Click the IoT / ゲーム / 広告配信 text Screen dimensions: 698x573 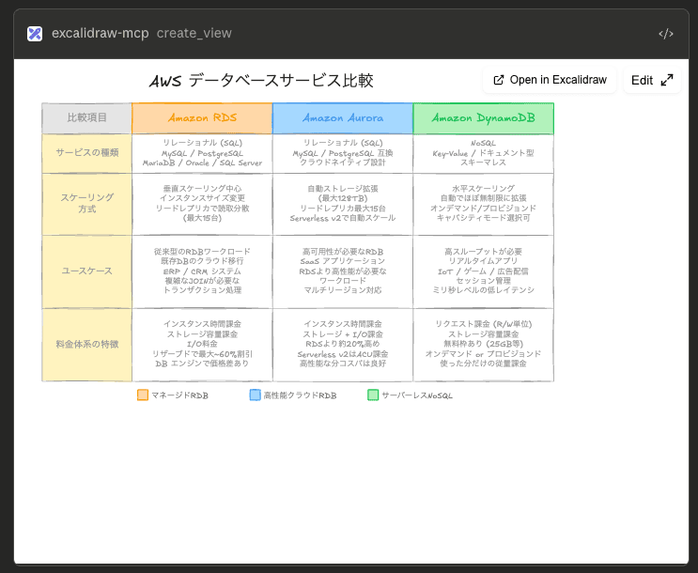coord(484,271)
